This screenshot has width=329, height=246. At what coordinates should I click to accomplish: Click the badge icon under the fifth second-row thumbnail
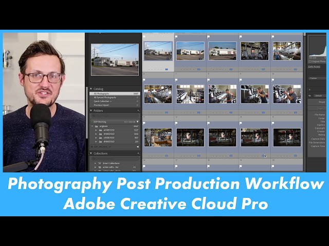pos(296,113)
